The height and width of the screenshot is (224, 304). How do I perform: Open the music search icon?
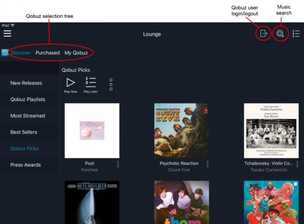pyautogui.click(x=280, y=34)
